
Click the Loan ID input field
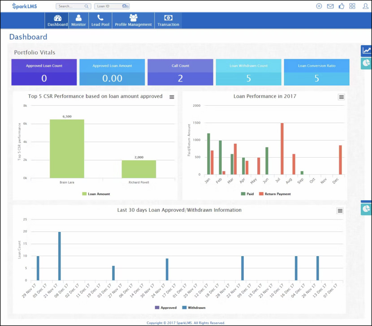(112, 6)
